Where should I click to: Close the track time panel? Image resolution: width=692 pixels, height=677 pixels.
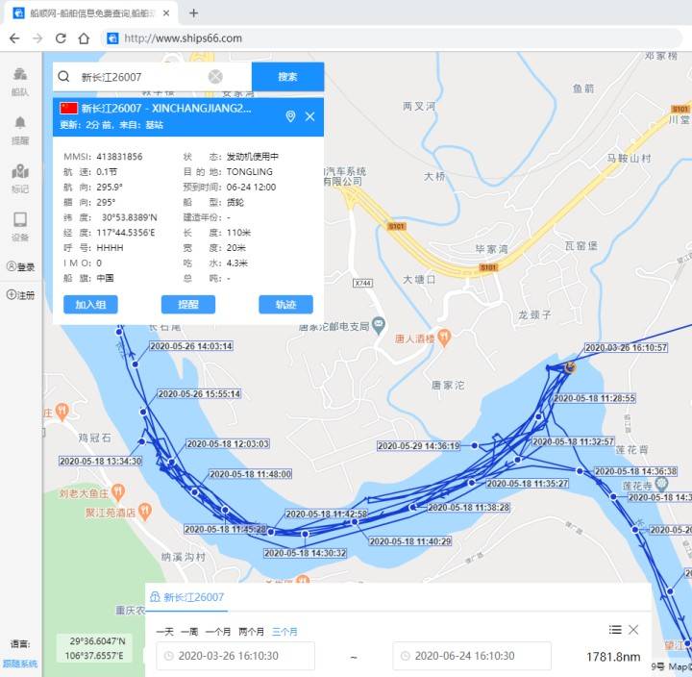[x=633, y=629]
